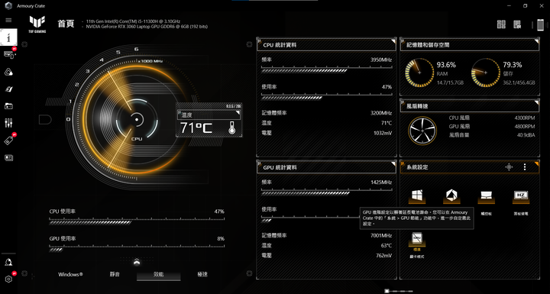Click the TUF Gaming logo

[x=37, y=24]
